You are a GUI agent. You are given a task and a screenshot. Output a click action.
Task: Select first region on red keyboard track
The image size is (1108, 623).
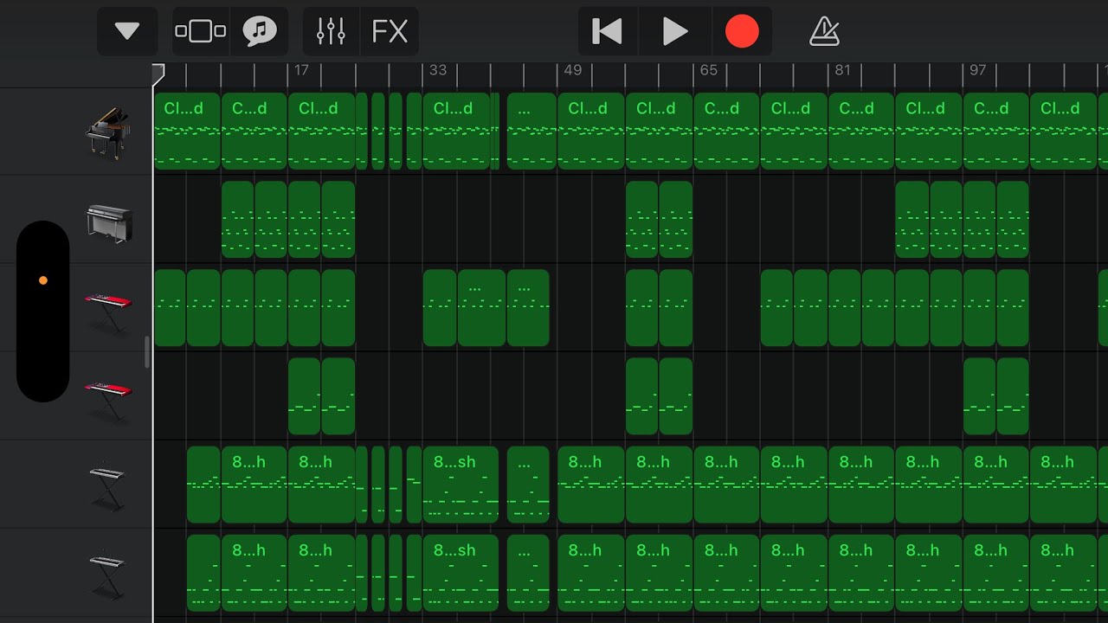point(170,308)
